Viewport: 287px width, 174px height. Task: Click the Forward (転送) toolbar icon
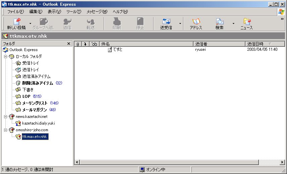pyautogui.click(x=91, y=24)
